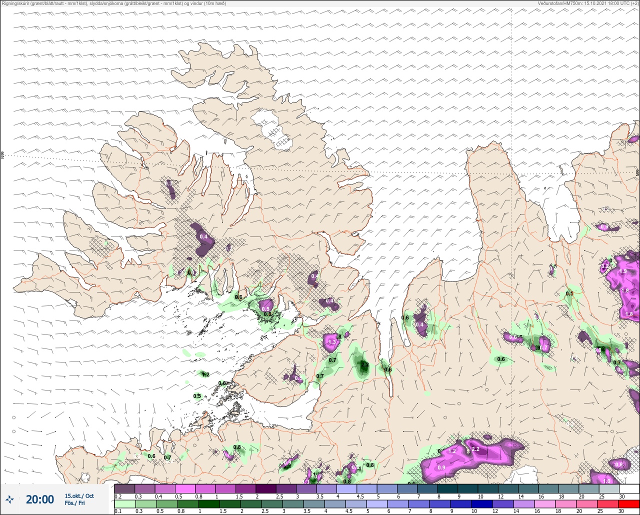640x515 pixels.
Task: Click the 20:00 forecast time display
Action: tap(40, 499)
